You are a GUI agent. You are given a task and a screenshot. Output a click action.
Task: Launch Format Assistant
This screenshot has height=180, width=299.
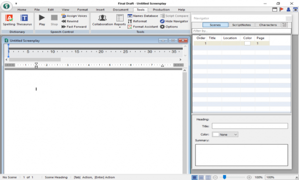point(143,27)
